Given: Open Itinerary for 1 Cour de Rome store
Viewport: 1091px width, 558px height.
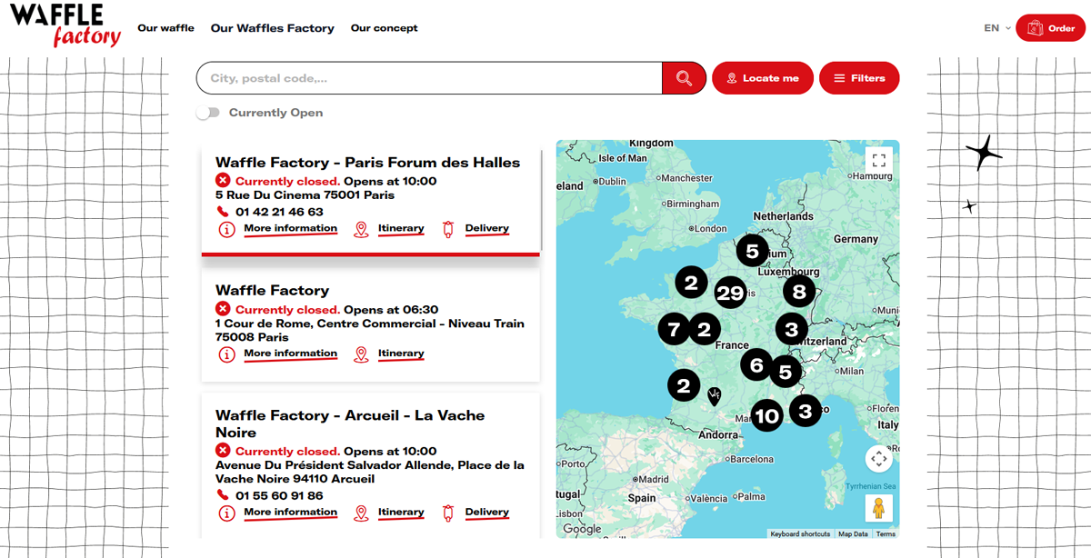Looking at the screenshot, I should (x=401, y=354).
